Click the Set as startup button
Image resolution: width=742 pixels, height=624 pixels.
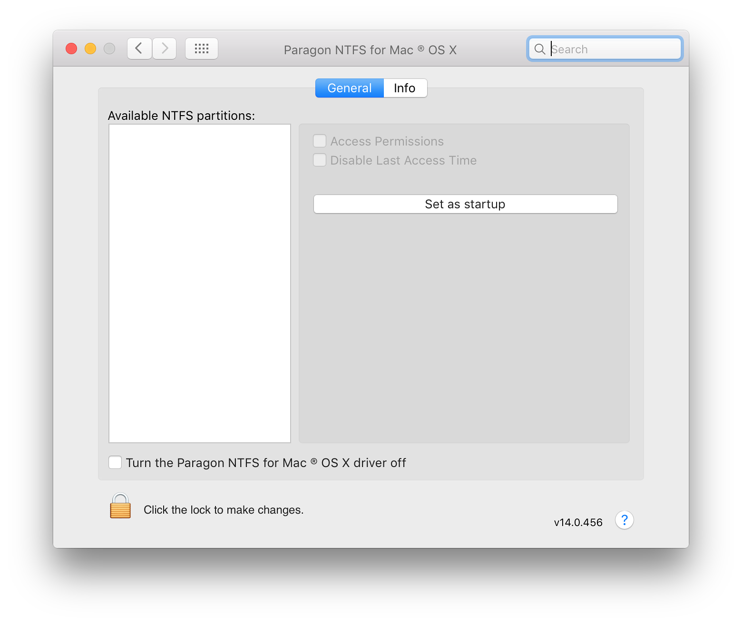click(466, 204)
